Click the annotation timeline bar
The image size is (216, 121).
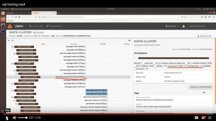[173, 58]
